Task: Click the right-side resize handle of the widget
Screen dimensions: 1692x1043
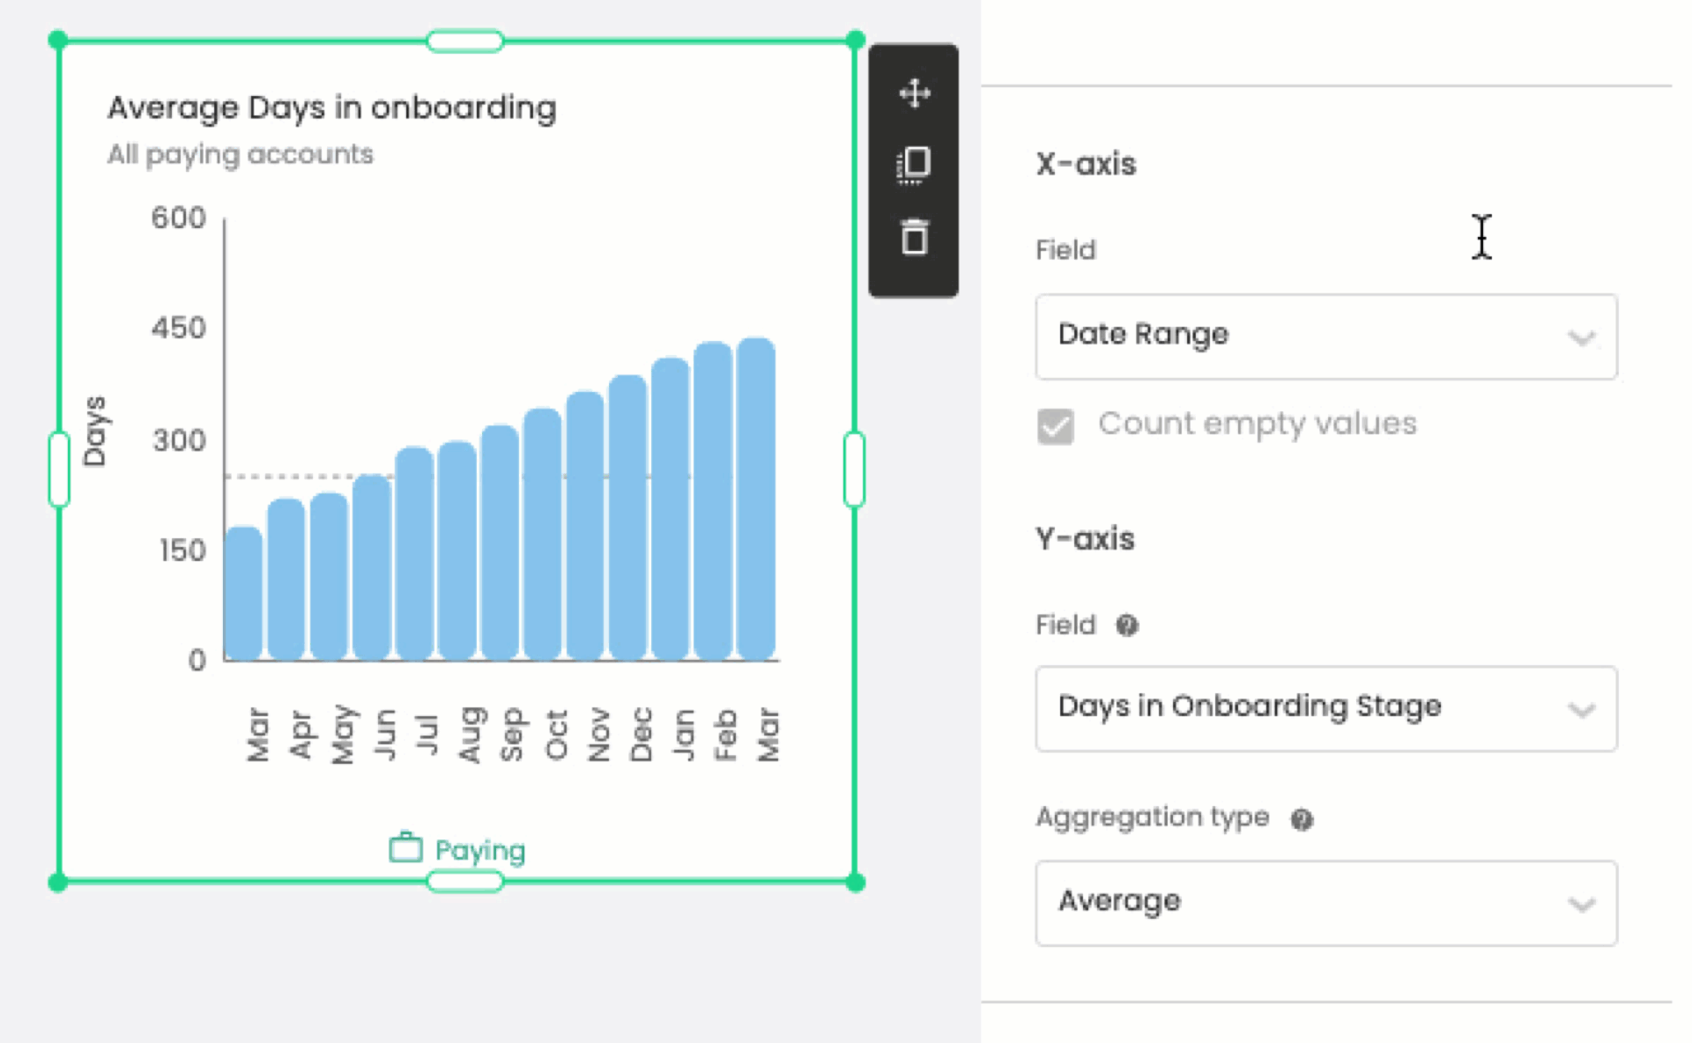Action: point(854,470)
